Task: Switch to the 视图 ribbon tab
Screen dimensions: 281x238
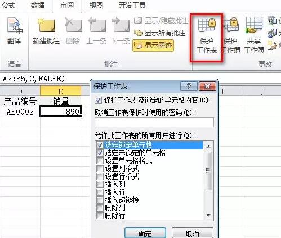Action: [96, 6]
